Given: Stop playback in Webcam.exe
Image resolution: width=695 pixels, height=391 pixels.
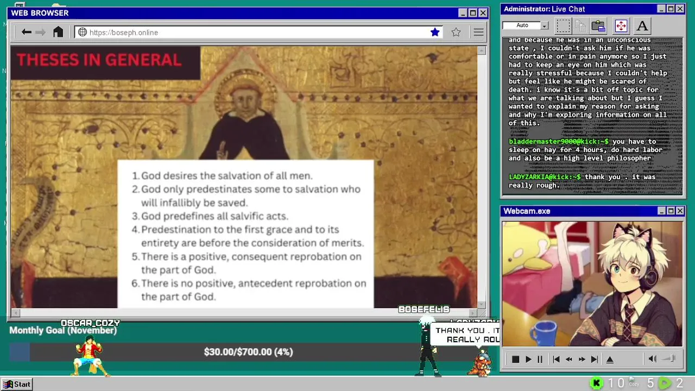Looking at the screenshot, I should 515,360.
